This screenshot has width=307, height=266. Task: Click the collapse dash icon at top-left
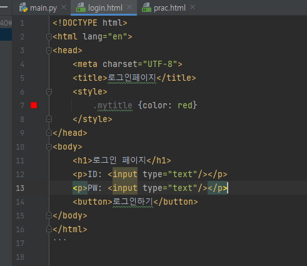click(x=4, y=7)
